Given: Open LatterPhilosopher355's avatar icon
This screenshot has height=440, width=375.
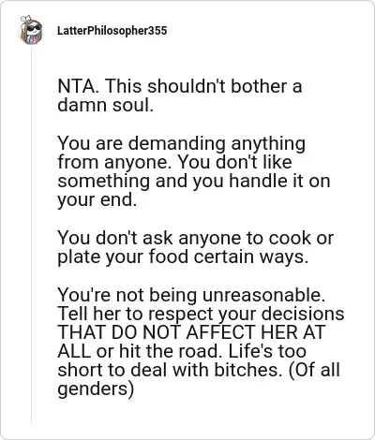Looking at the screenshot, I should pyautogui.click(x=31, y=30).
